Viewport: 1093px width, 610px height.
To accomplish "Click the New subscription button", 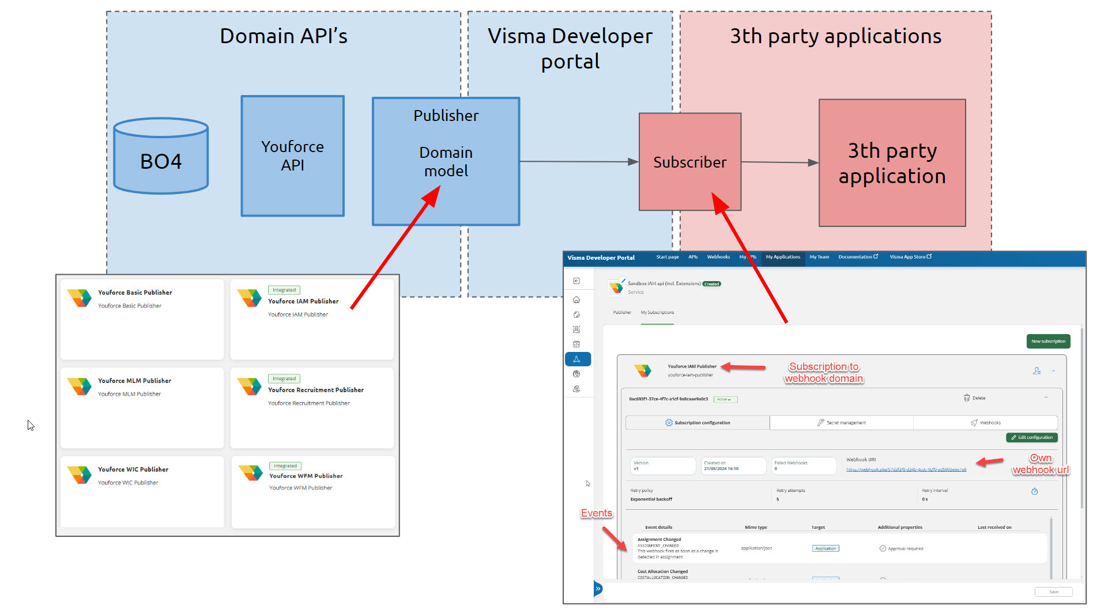I will click(x=1048, y=341).
